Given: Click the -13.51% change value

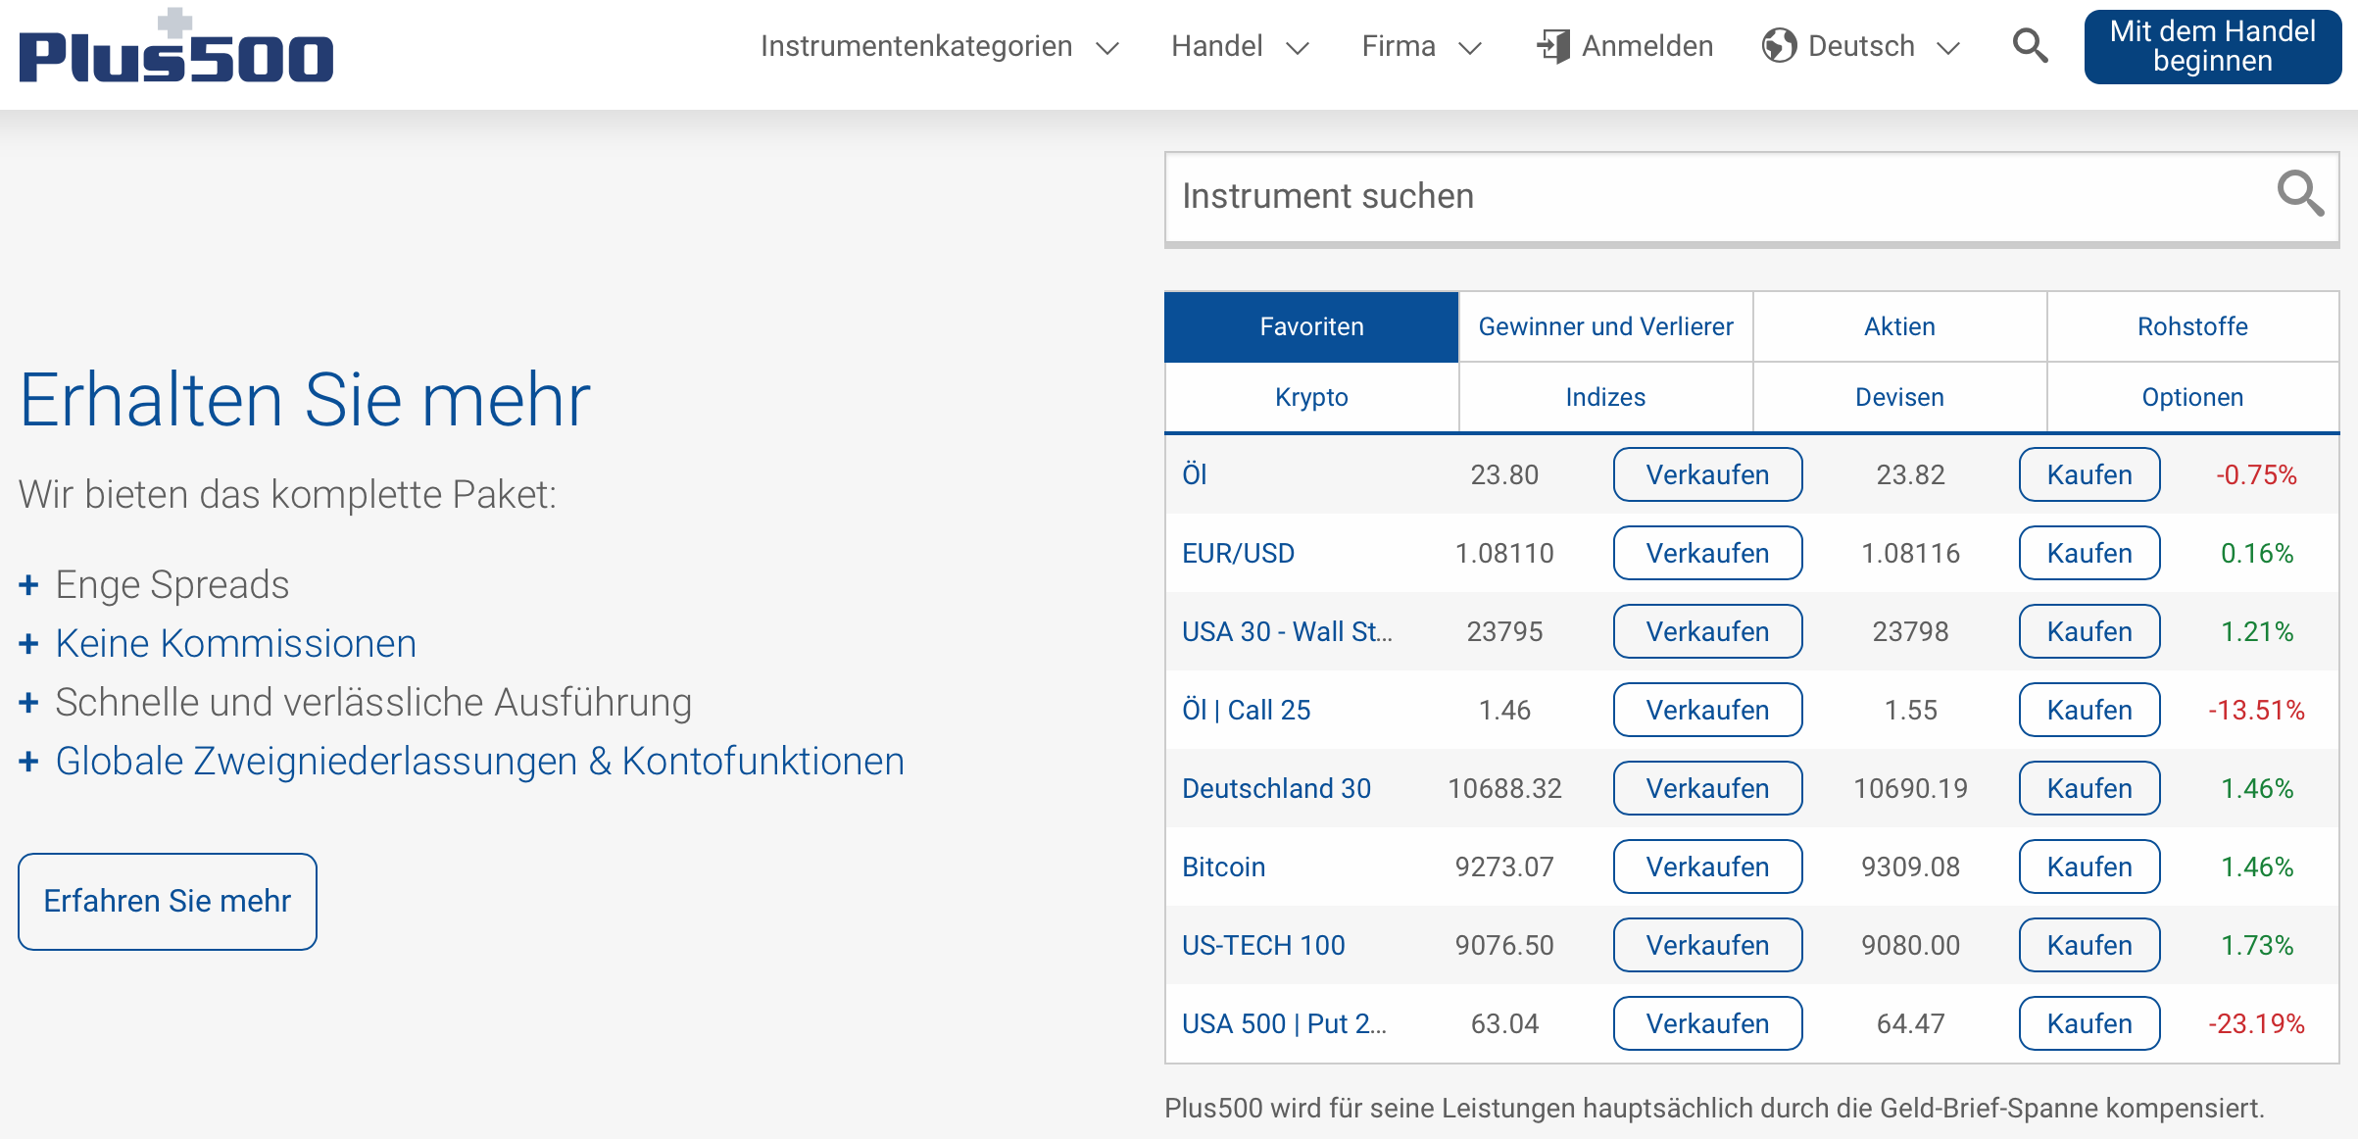Looking at the screenshot, I should (x=2256, y=710).
